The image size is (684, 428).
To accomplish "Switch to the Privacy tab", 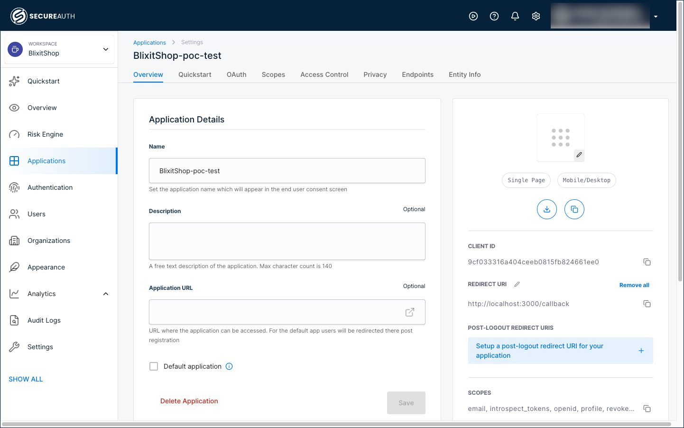I will pyautogui.click(x=375, y=74).
